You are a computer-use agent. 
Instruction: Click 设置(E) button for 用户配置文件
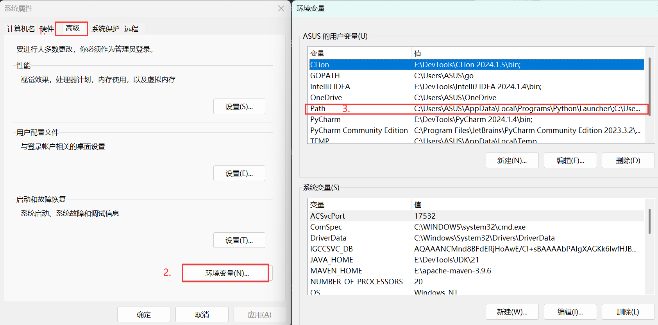click(239, 173)
